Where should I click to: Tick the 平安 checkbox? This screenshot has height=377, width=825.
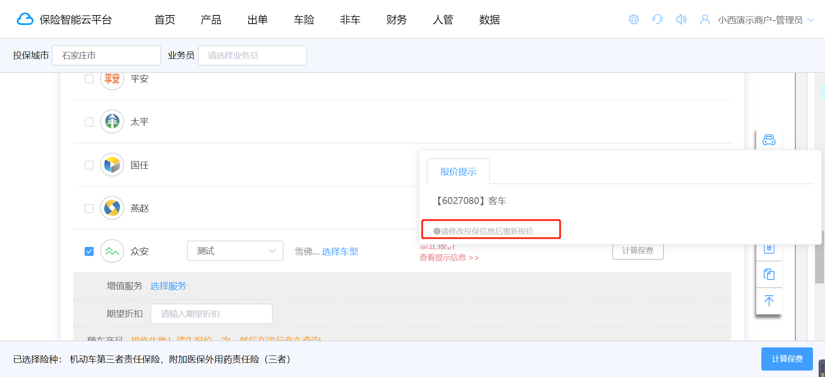pos(89,79)
